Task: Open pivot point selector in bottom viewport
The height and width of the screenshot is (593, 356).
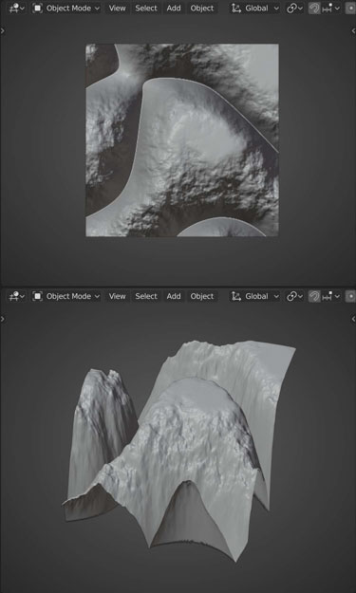Action: click(x=294, y=296)
